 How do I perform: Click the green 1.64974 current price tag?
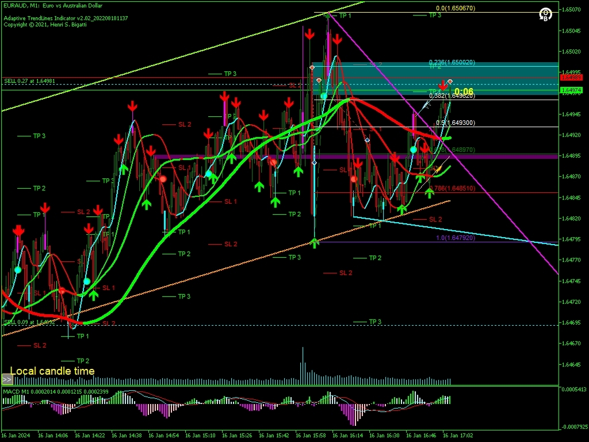coord(571,90)
